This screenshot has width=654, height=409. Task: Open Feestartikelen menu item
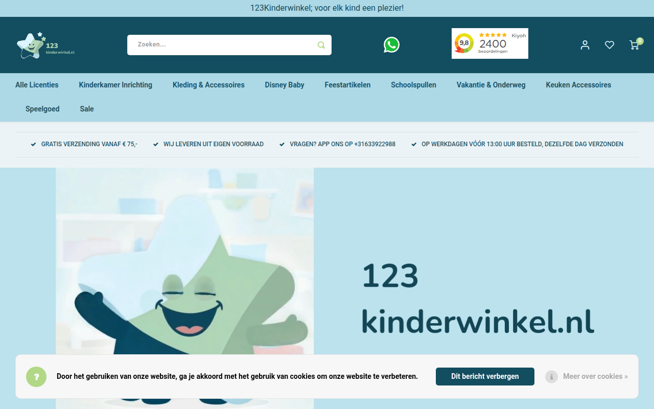tap(347, 85)
